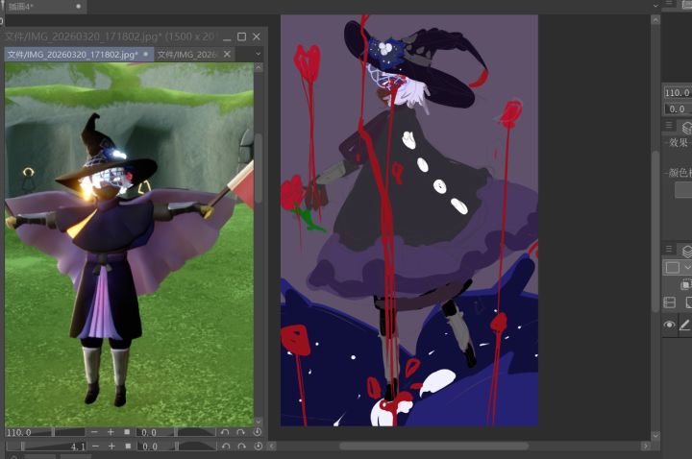The width and height of the screenshot is (692, 459).
Task: Close the 插画4 tab via its dot
Action: (78, 7)
